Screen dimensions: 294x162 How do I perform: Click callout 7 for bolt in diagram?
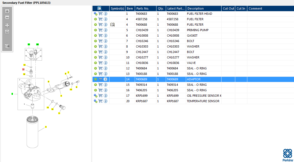(x=68, y=72)
